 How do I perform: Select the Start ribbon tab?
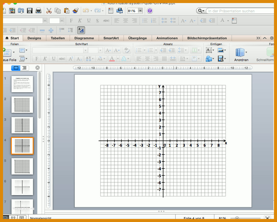point(12,38)
